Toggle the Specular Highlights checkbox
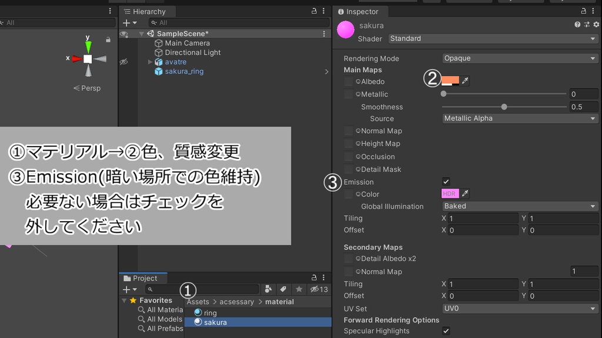Viewport: 602px width, 338px height. (x=446, y=330)
